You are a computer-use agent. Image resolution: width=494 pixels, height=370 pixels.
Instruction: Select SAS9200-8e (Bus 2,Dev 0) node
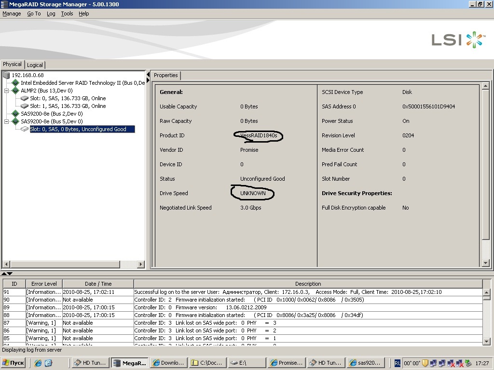52,114
